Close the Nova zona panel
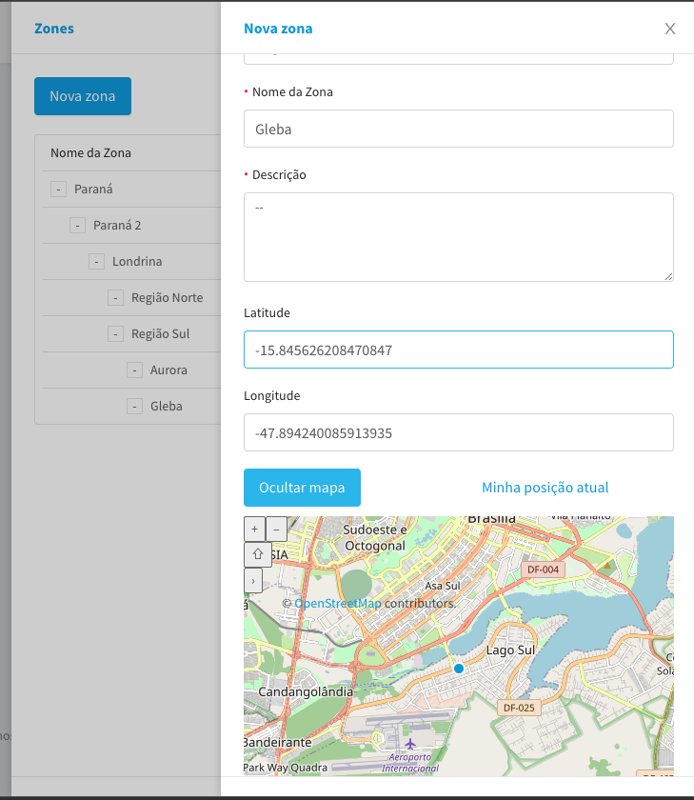Image resolution: width=694 pixels, height=800 pixels. coord(670,29)
